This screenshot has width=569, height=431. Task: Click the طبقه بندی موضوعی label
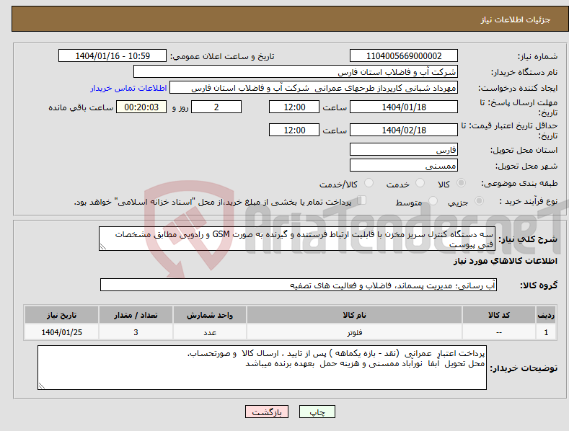[x=519, y=183]
